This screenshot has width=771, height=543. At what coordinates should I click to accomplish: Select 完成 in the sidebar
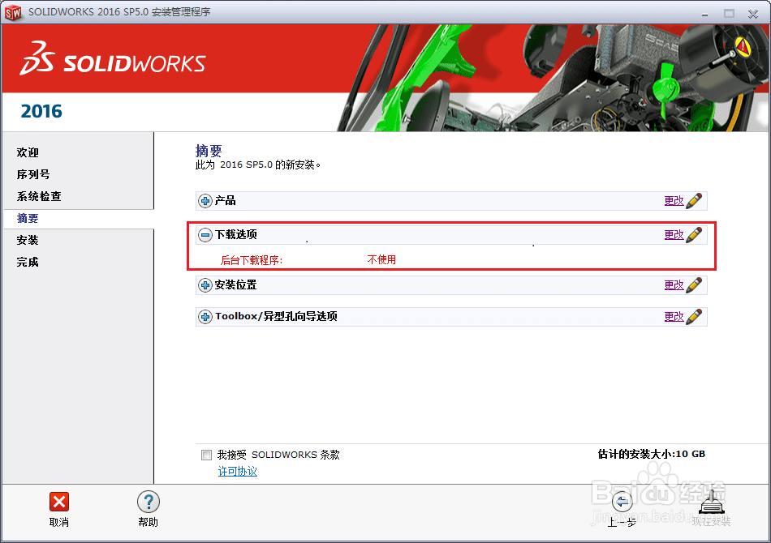(x=28, y=262)
